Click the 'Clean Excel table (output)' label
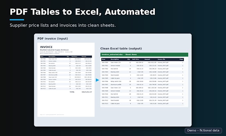 click(x=121, y=49)
